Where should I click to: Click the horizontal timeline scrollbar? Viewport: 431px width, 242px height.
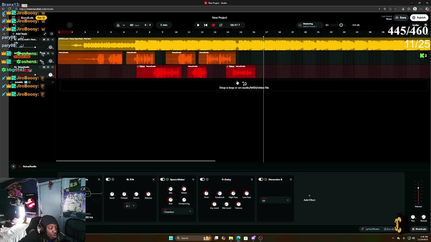136,161
